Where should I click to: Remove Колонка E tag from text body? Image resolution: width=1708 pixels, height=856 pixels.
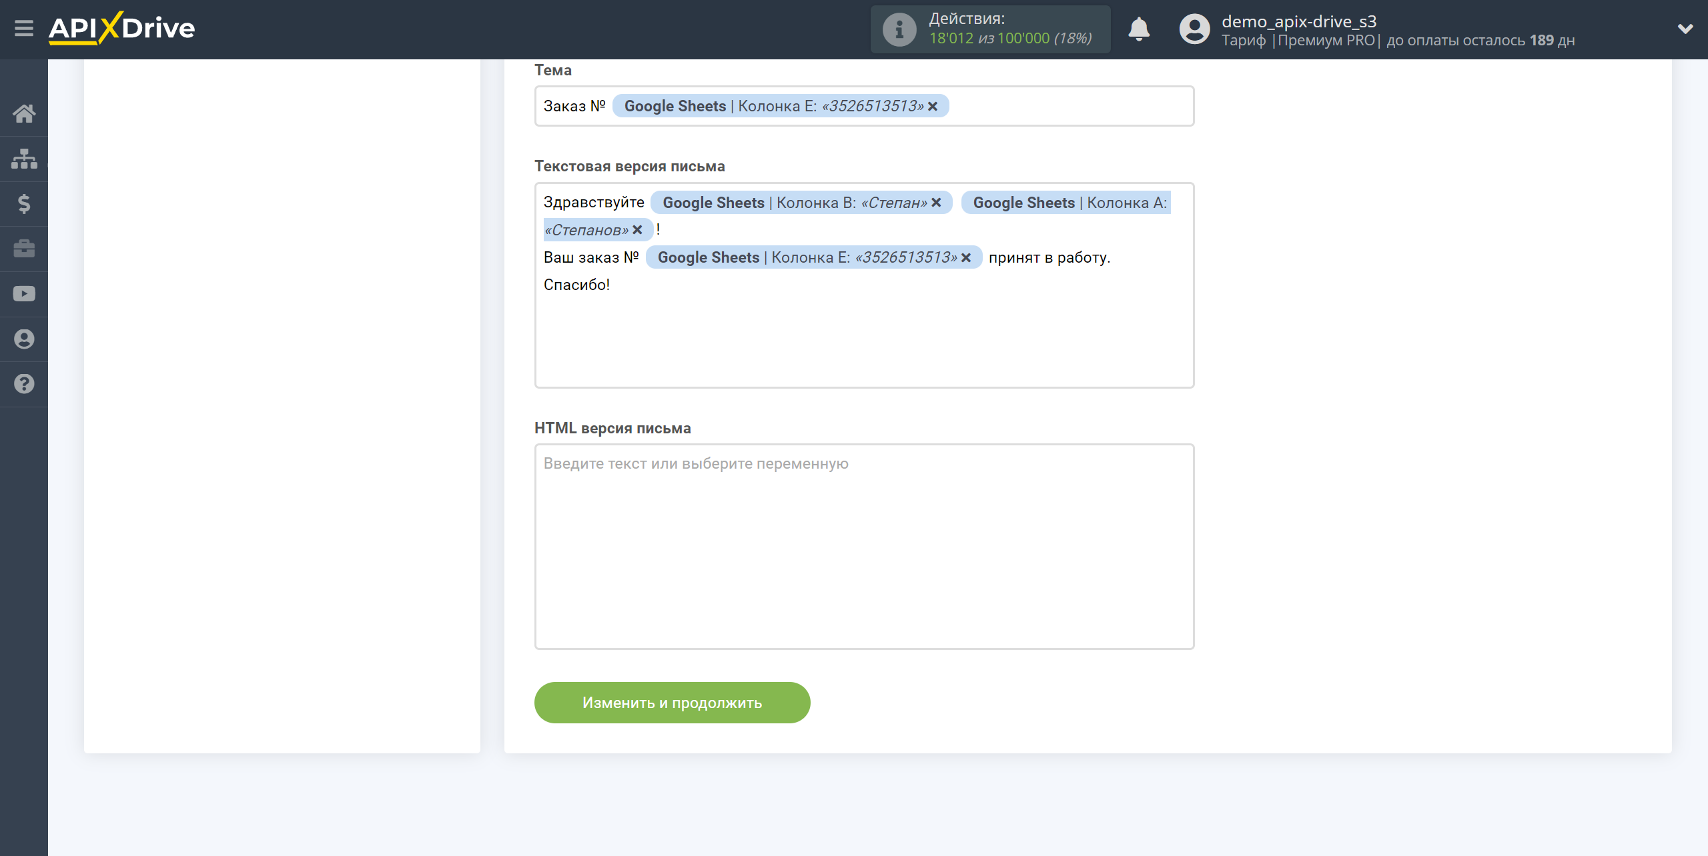click(965, 257)
